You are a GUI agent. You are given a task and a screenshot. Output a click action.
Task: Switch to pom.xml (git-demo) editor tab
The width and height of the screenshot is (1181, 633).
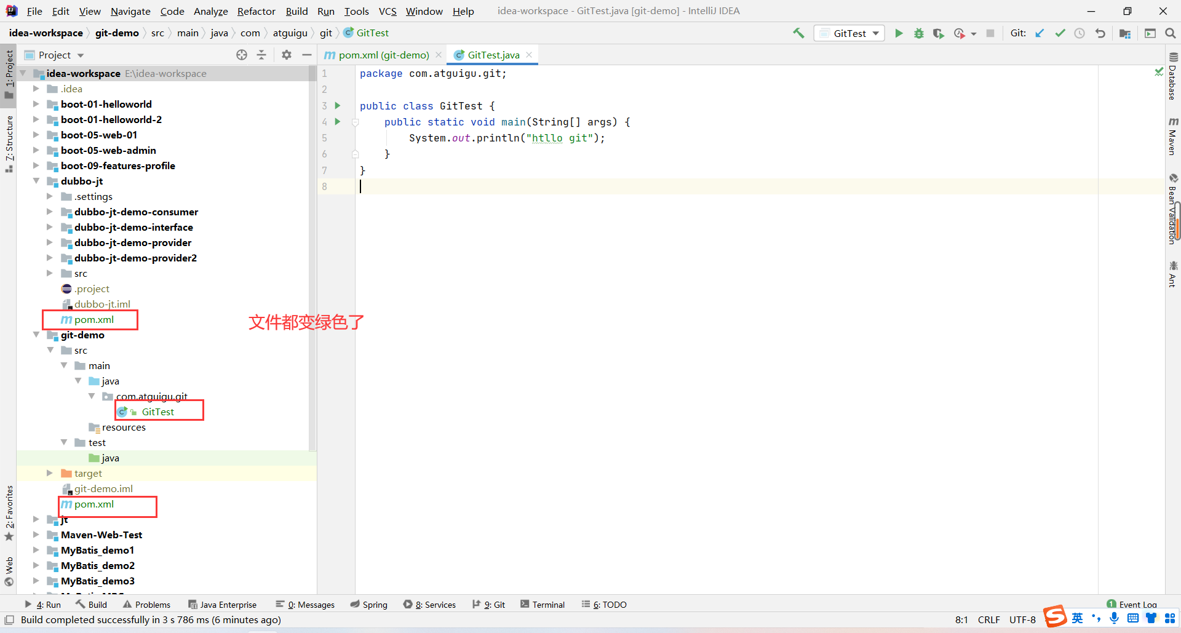[x=383, y=55]
